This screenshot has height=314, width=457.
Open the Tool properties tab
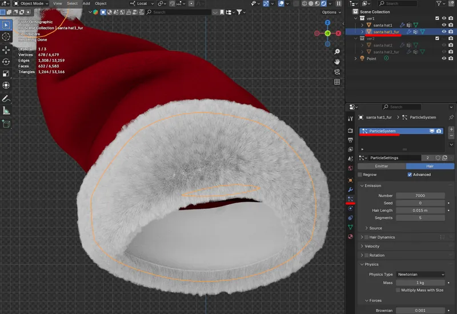point(350,119)
